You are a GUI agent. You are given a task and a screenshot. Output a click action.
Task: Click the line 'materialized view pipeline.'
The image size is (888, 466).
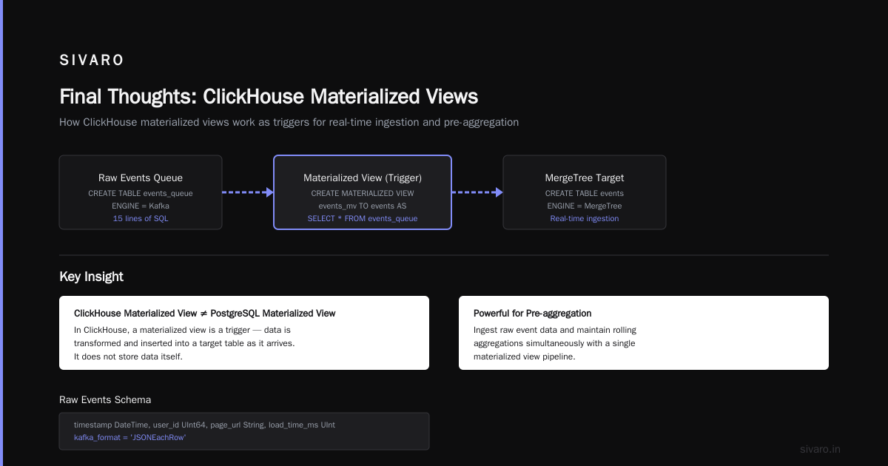525,357
